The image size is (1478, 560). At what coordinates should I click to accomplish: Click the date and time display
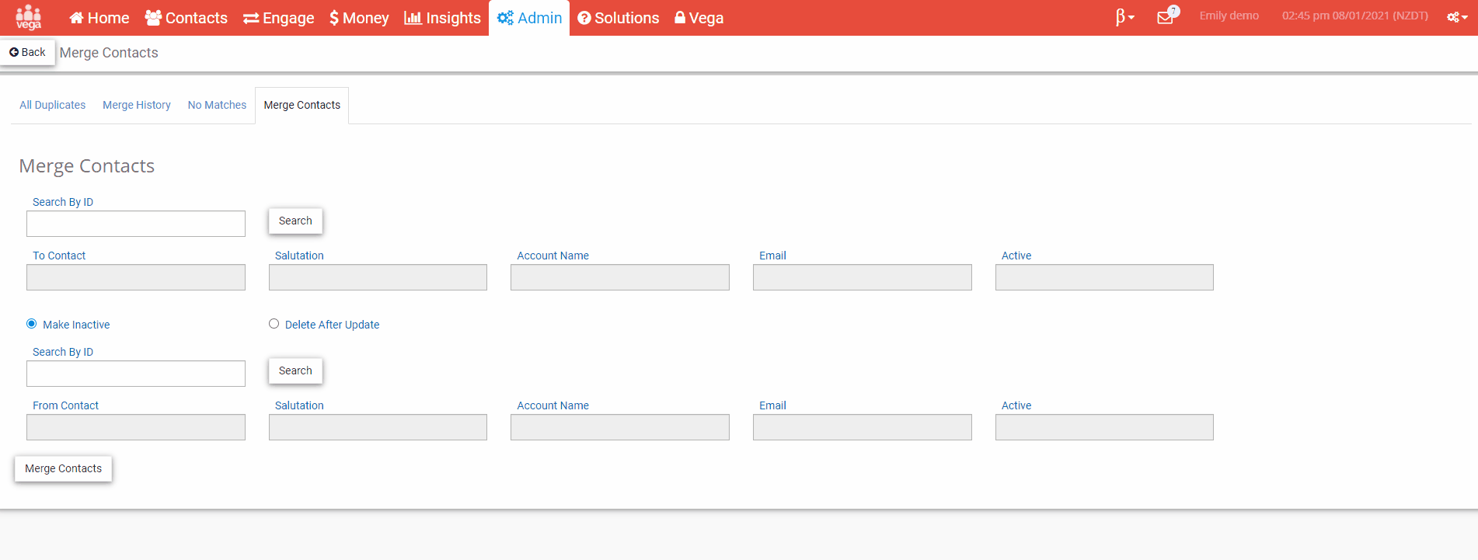(x=1354, y=16)
